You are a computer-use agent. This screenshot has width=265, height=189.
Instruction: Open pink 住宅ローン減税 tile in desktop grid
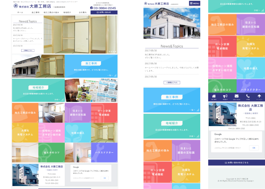51,133
